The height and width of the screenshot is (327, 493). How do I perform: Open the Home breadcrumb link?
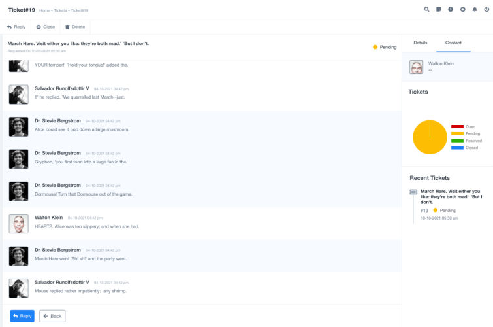coord(44,10)
